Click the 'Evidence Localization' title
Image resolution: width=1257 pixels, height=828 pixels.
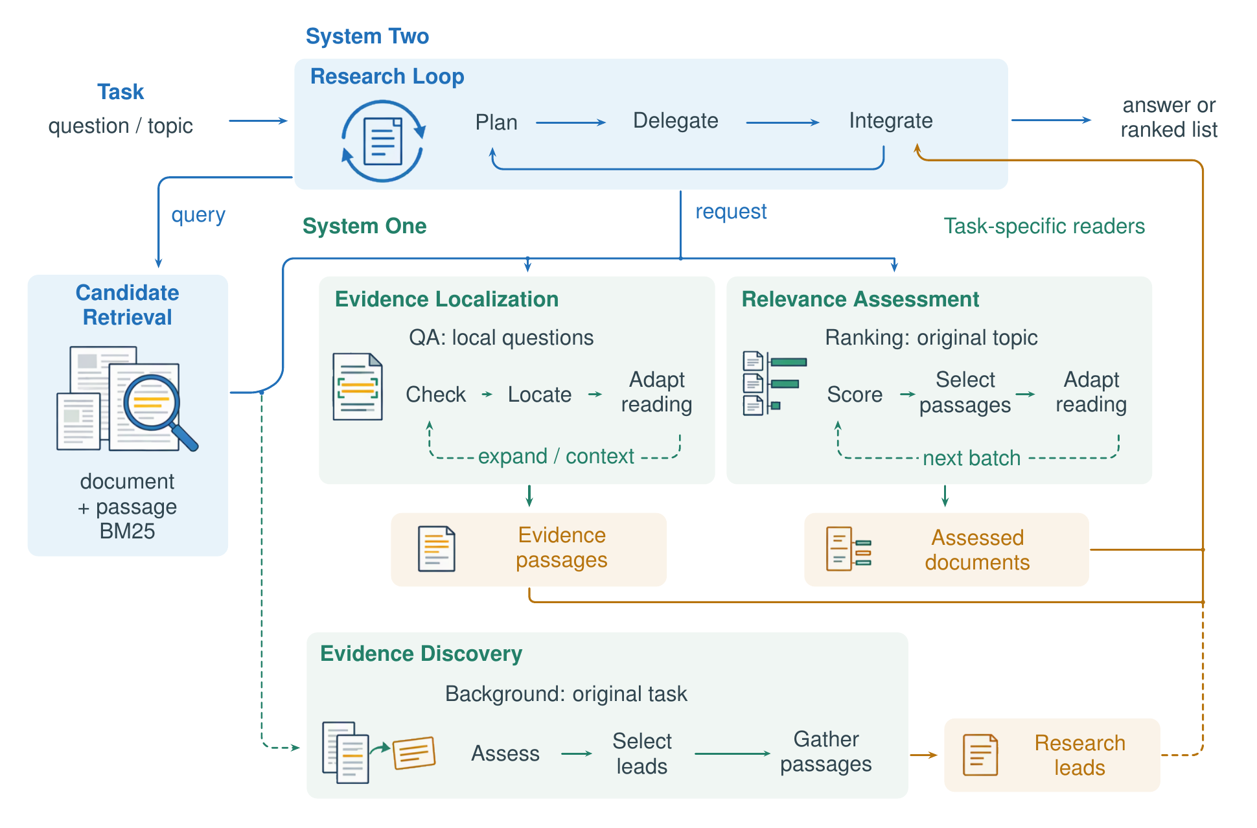point(447,299)
